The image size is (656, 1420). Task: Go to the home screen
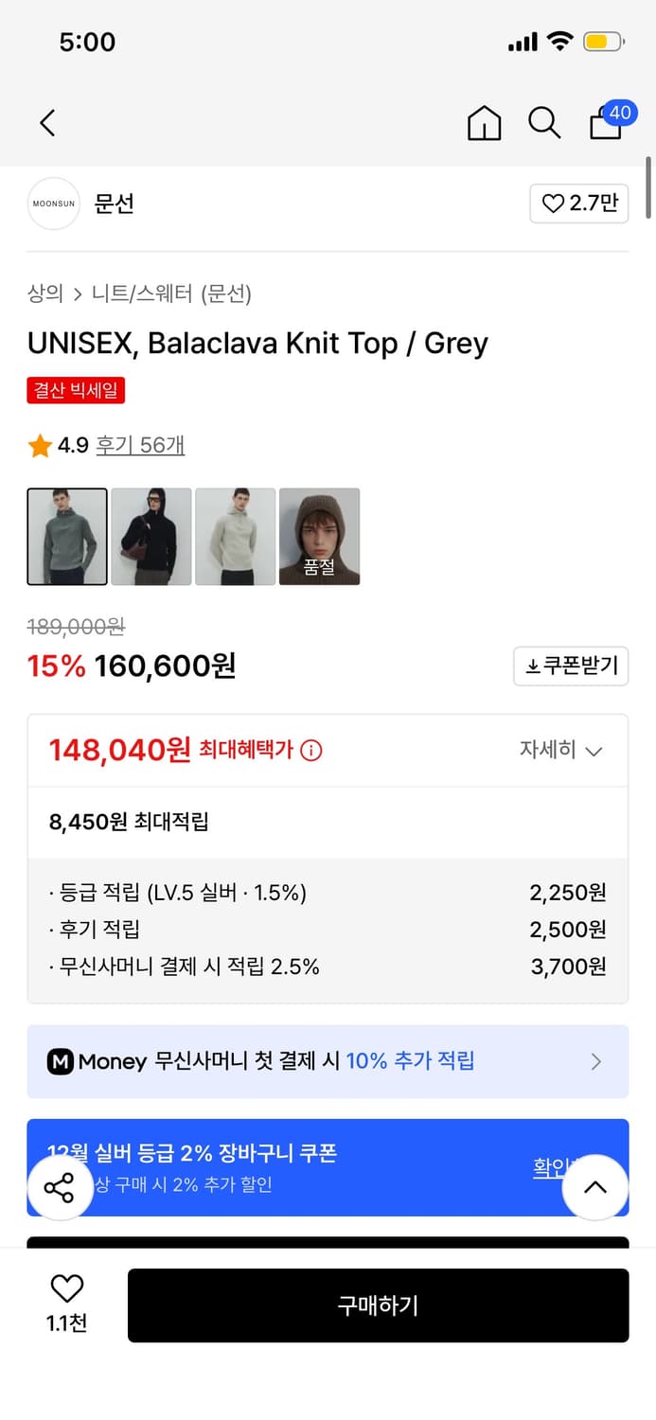pyautogui.click(x=484, y=123)
